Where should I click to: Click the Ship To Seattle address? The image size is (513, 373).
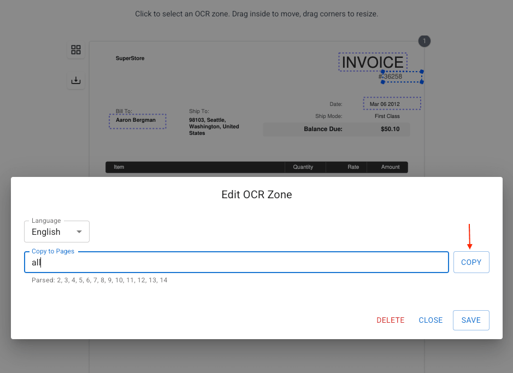(x=214, y=126)
